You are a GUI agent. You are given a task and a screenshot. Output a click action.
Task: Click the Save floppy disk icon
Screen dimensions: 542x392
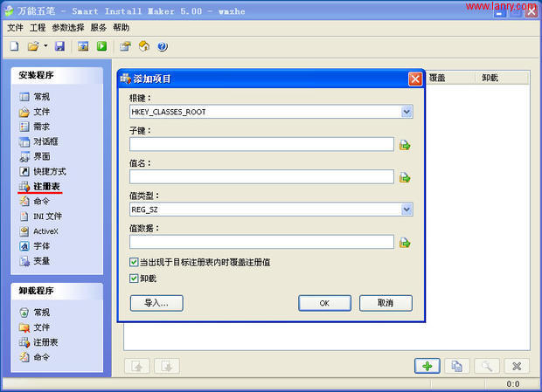[59, 46]
